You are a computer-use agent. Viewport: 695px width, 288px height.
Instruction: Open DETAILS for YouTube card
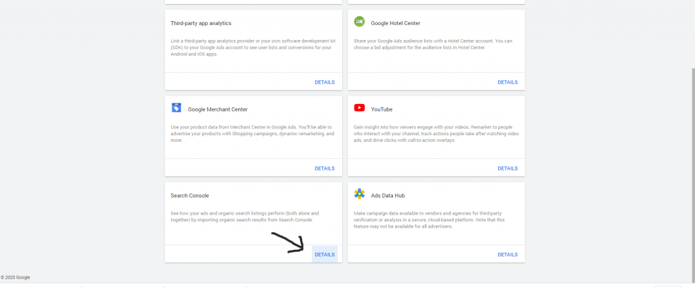pos(508,168)
